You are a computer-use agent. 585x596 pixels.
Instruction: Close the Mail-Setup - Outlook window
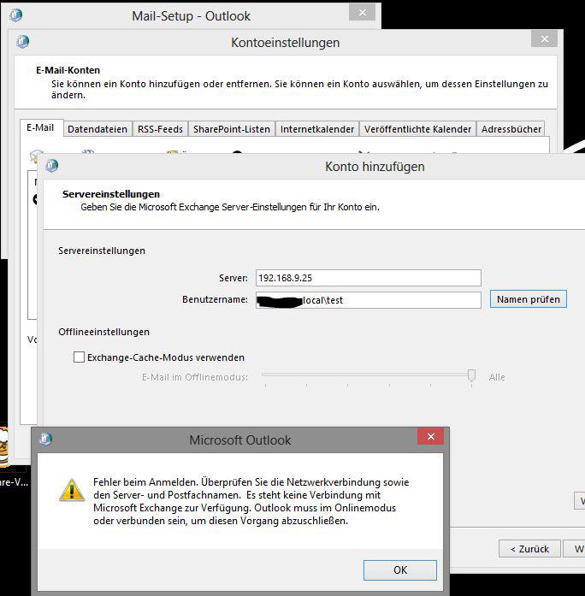point(363,13)
